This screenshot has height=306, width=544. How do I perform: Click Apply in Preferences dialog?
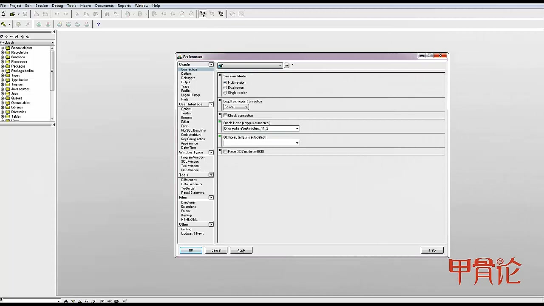pyautogui.click(x=241, y=250)
